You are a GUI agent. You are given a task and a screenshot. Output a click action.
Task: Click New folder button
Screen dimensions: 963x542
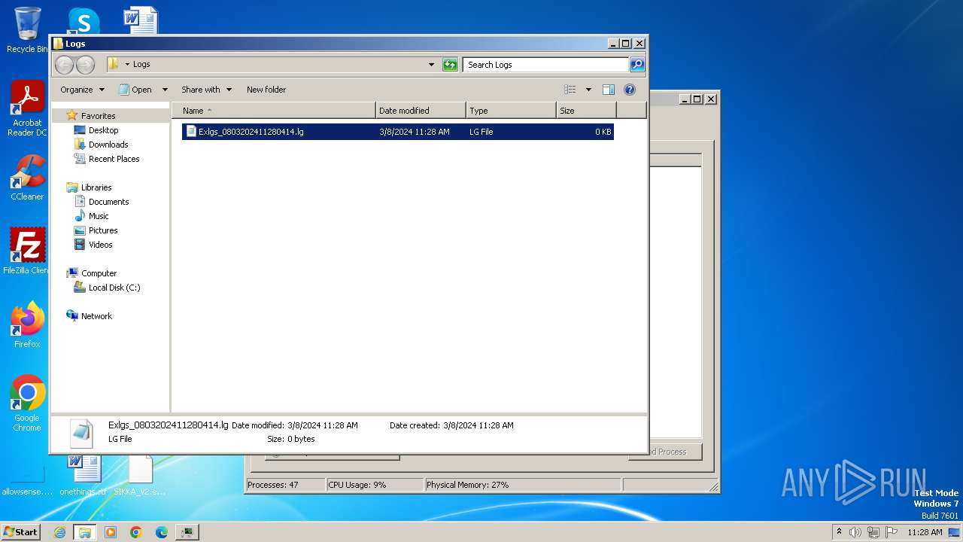pos(266,90)
